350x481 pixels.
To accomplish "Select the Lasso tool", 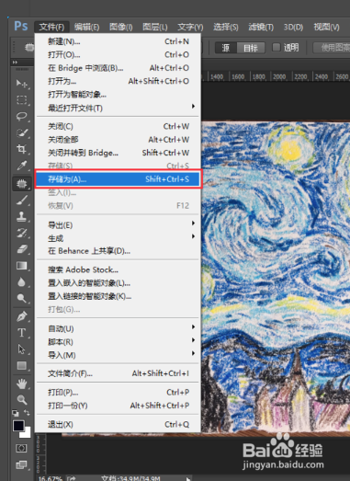I will pos(21,116).
